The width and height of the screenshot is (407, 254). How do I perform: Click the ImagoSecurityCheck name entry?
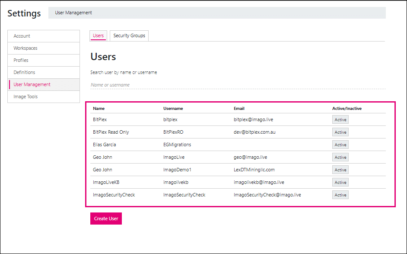point(114,195)
